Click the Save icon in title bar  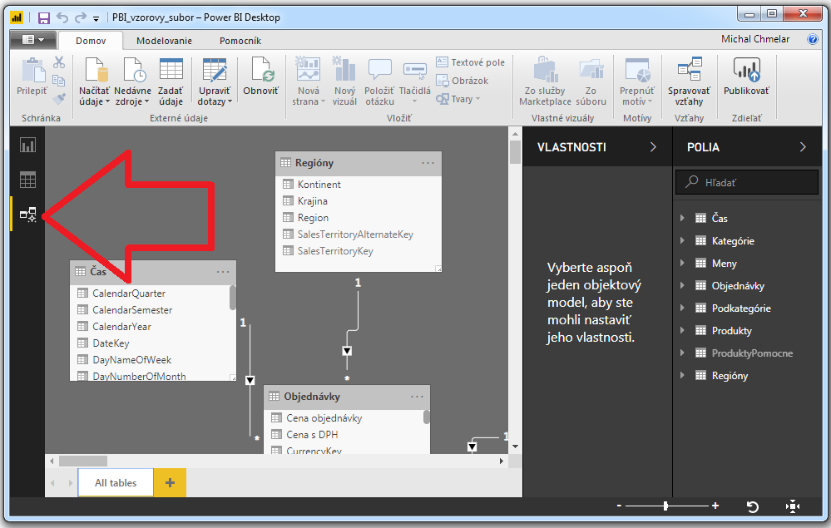click(x=44, y=18)
